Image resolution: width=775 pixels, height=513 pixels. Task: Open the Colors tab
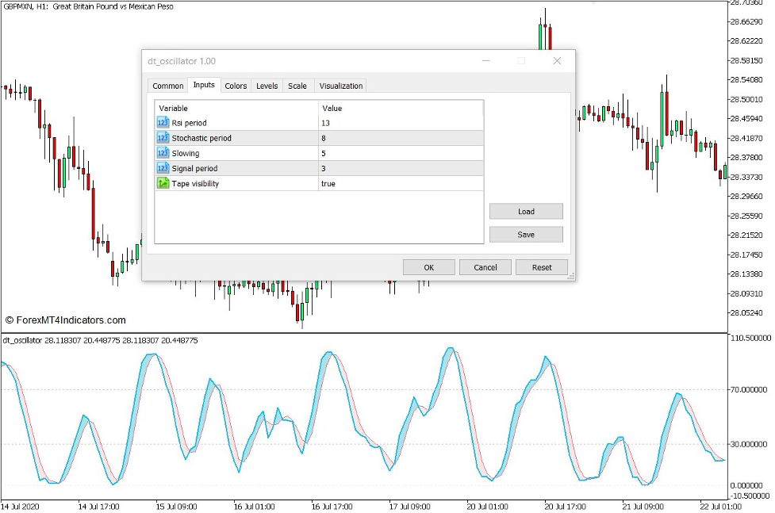[236, 86]
